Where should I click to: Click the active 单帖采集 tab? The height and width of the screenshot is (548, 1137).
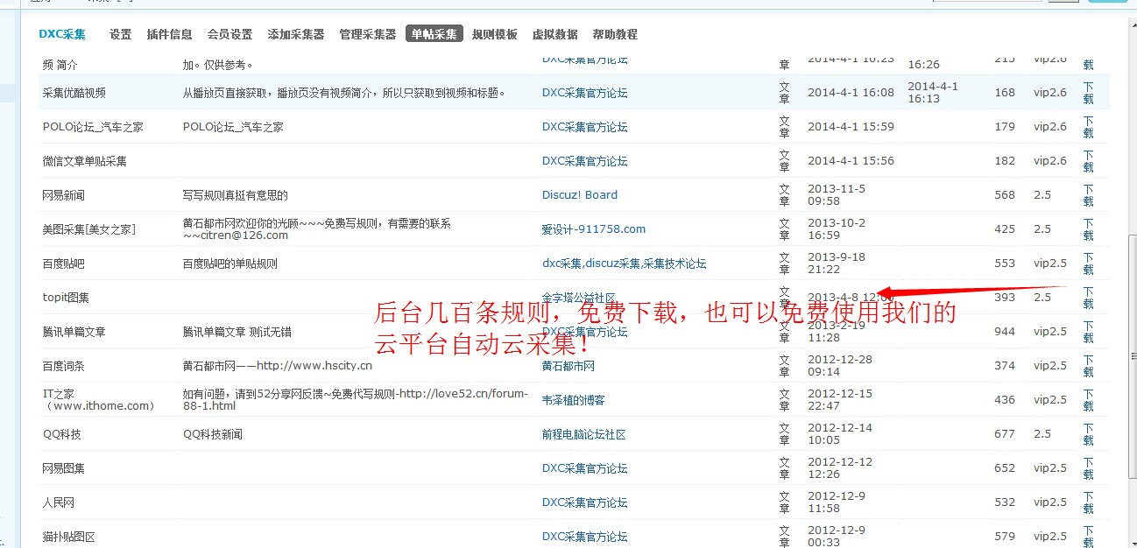[x=434, y=35]
